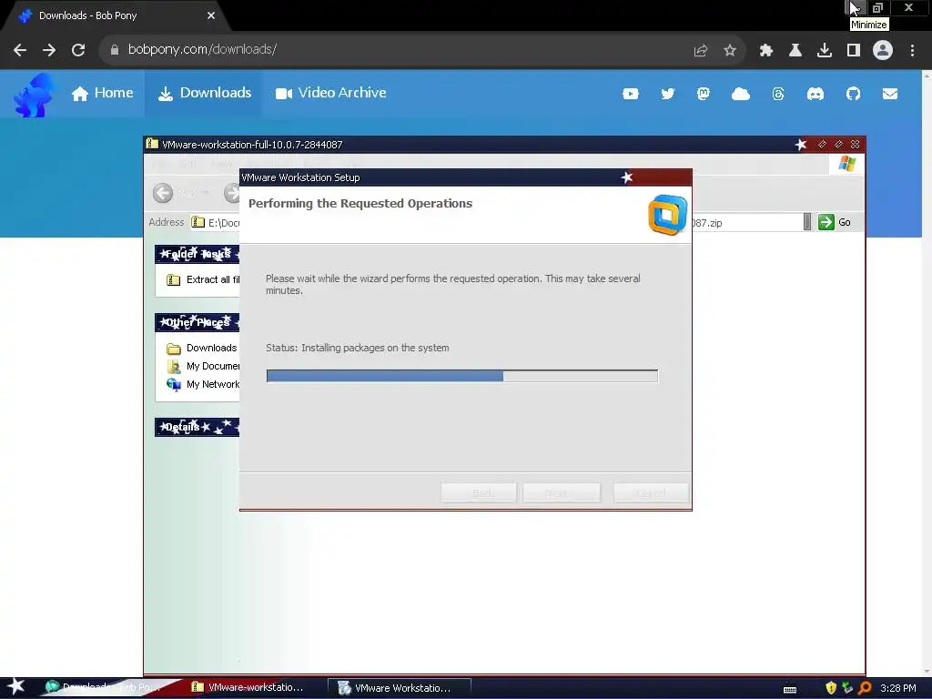Open the browser profile avatar
Image resolution: width=932 pixels, height=699 pixels.
[x=883, y=50]
